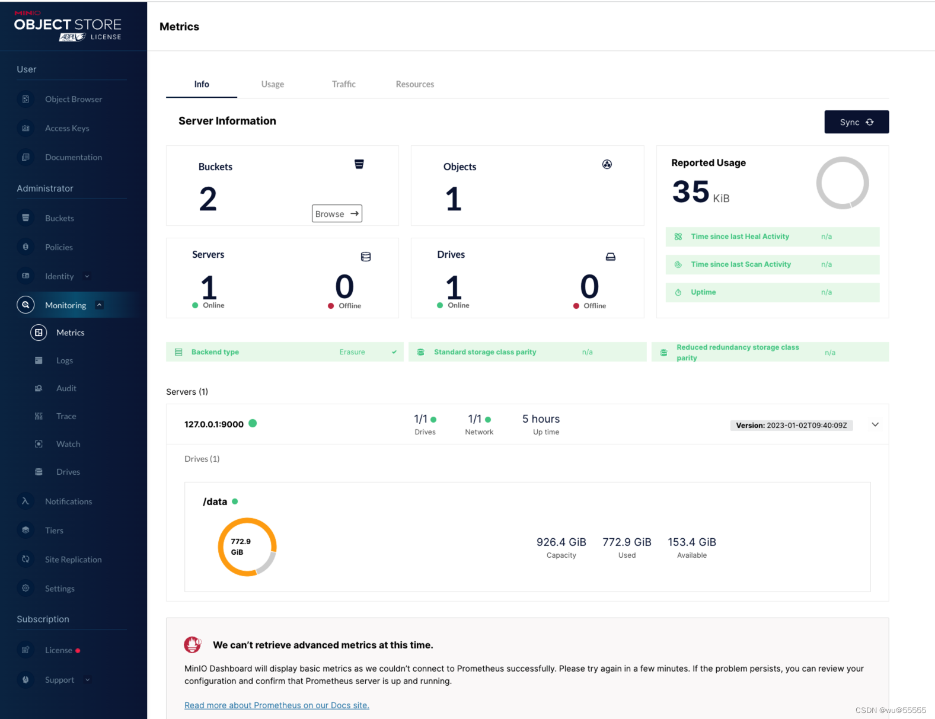
Task: Expand the 127.0.0.1:9000 server row chevron
Action: (x=875, y=424)
